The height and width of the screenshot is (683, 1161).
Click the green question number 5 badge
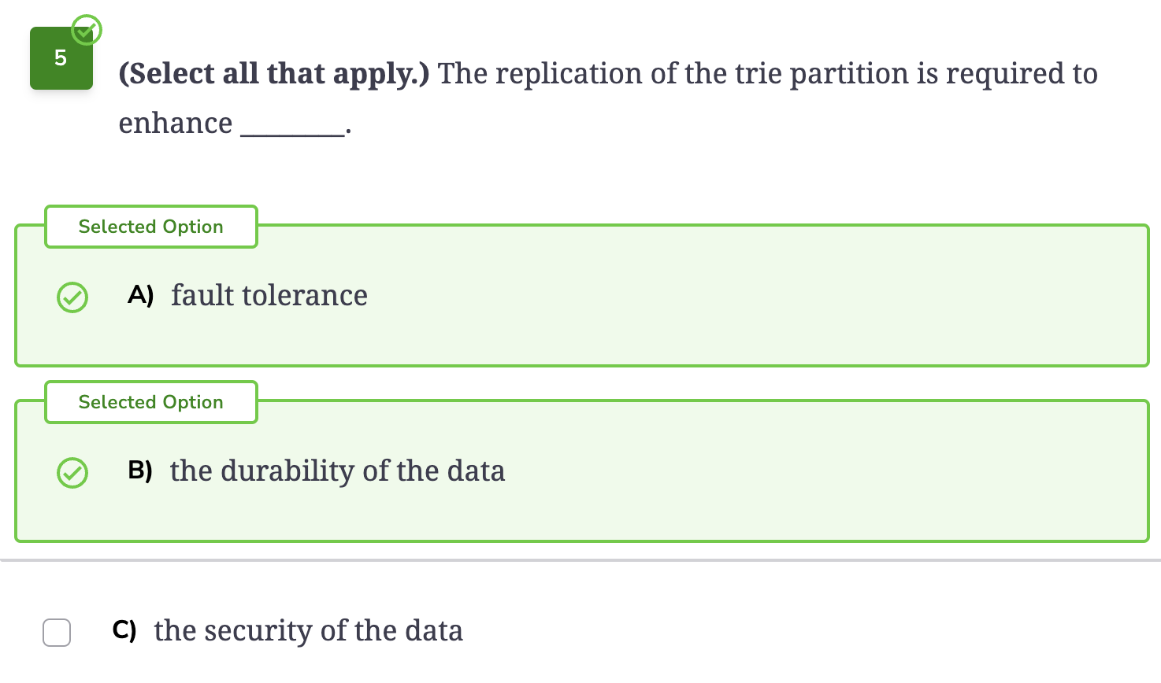(x=61, y=58)
